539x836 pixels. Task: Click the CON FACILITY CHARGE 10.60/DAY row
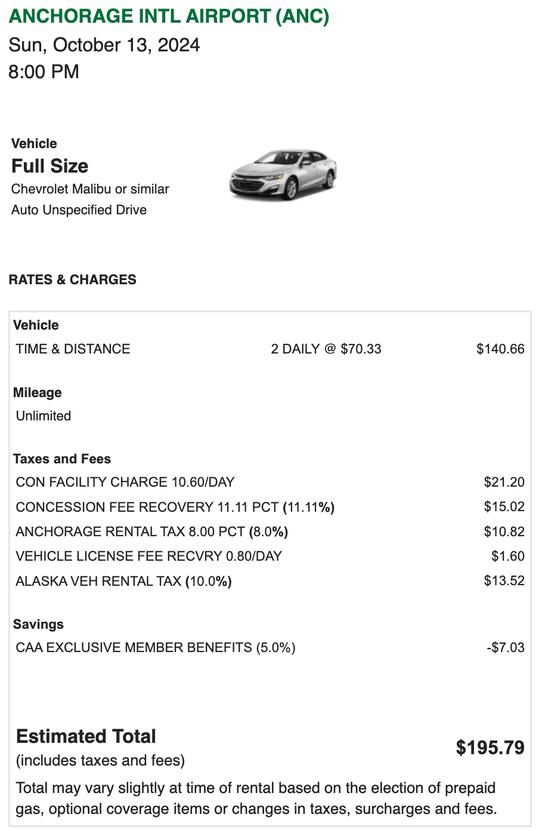[125, 482]
